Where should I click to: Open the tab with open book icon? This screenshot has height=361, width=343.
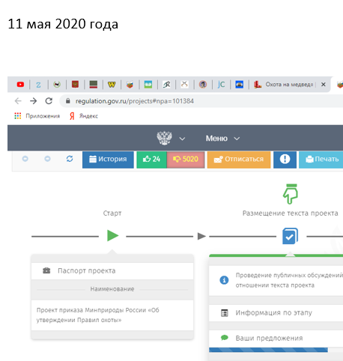pyautogui.click(x=148, y=85)
